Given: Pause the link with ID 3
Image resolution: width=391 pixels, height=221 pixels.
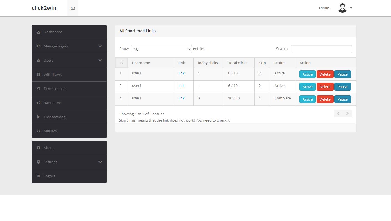Looking at the screenshot, I should tap(342, 87).
